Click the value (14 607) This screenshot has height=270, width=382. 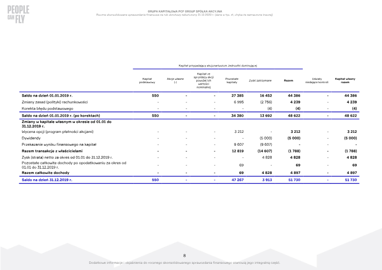point(265,151)
